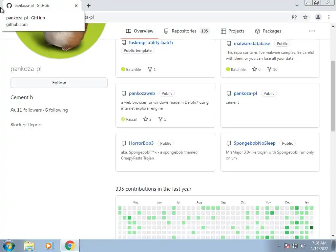Image resolution: width=336 pixels, height=252 pixels.
Task: Open a new browser tab
Action: point(89,6)
